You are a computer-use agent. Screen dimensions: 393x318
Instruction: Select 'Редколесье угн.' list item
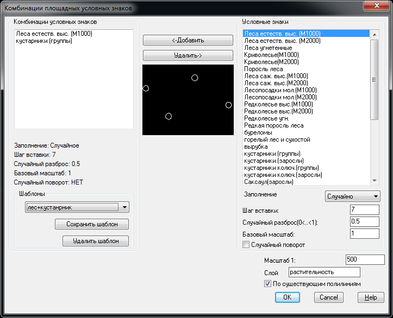click(306, 118)
